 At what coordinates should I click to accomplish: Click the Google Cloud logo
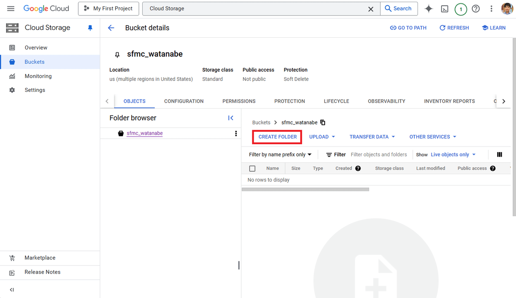click(46, 9)
